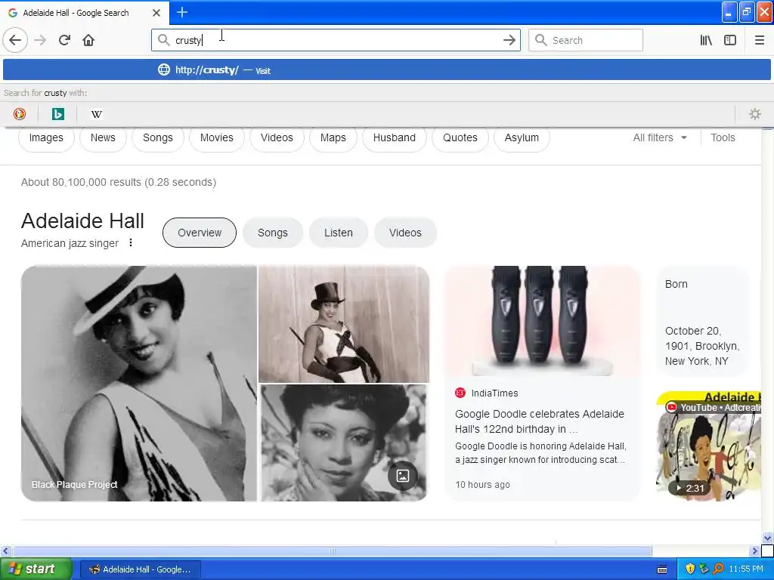The image size is (774, 580).
Task: Go back using the browser back arrow
Action: click(x=15, y=40)
